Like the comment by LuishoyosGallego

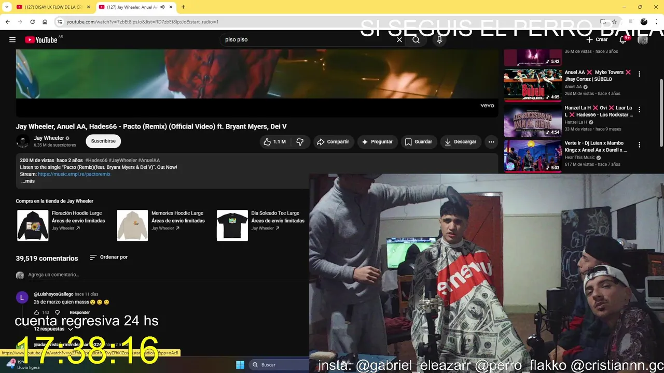tap(37, 312)
